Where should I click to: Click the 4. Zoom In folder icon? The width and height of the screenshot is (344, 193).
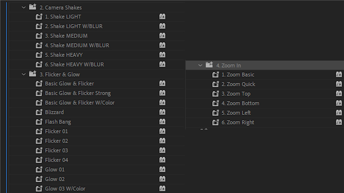point(209,65)
